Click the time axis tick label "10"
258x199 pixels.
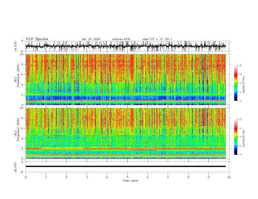coord(229,177)
